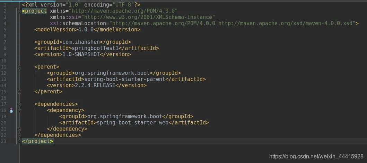Click the gutter icon beside the dependency tag

[x=11, y=110]
